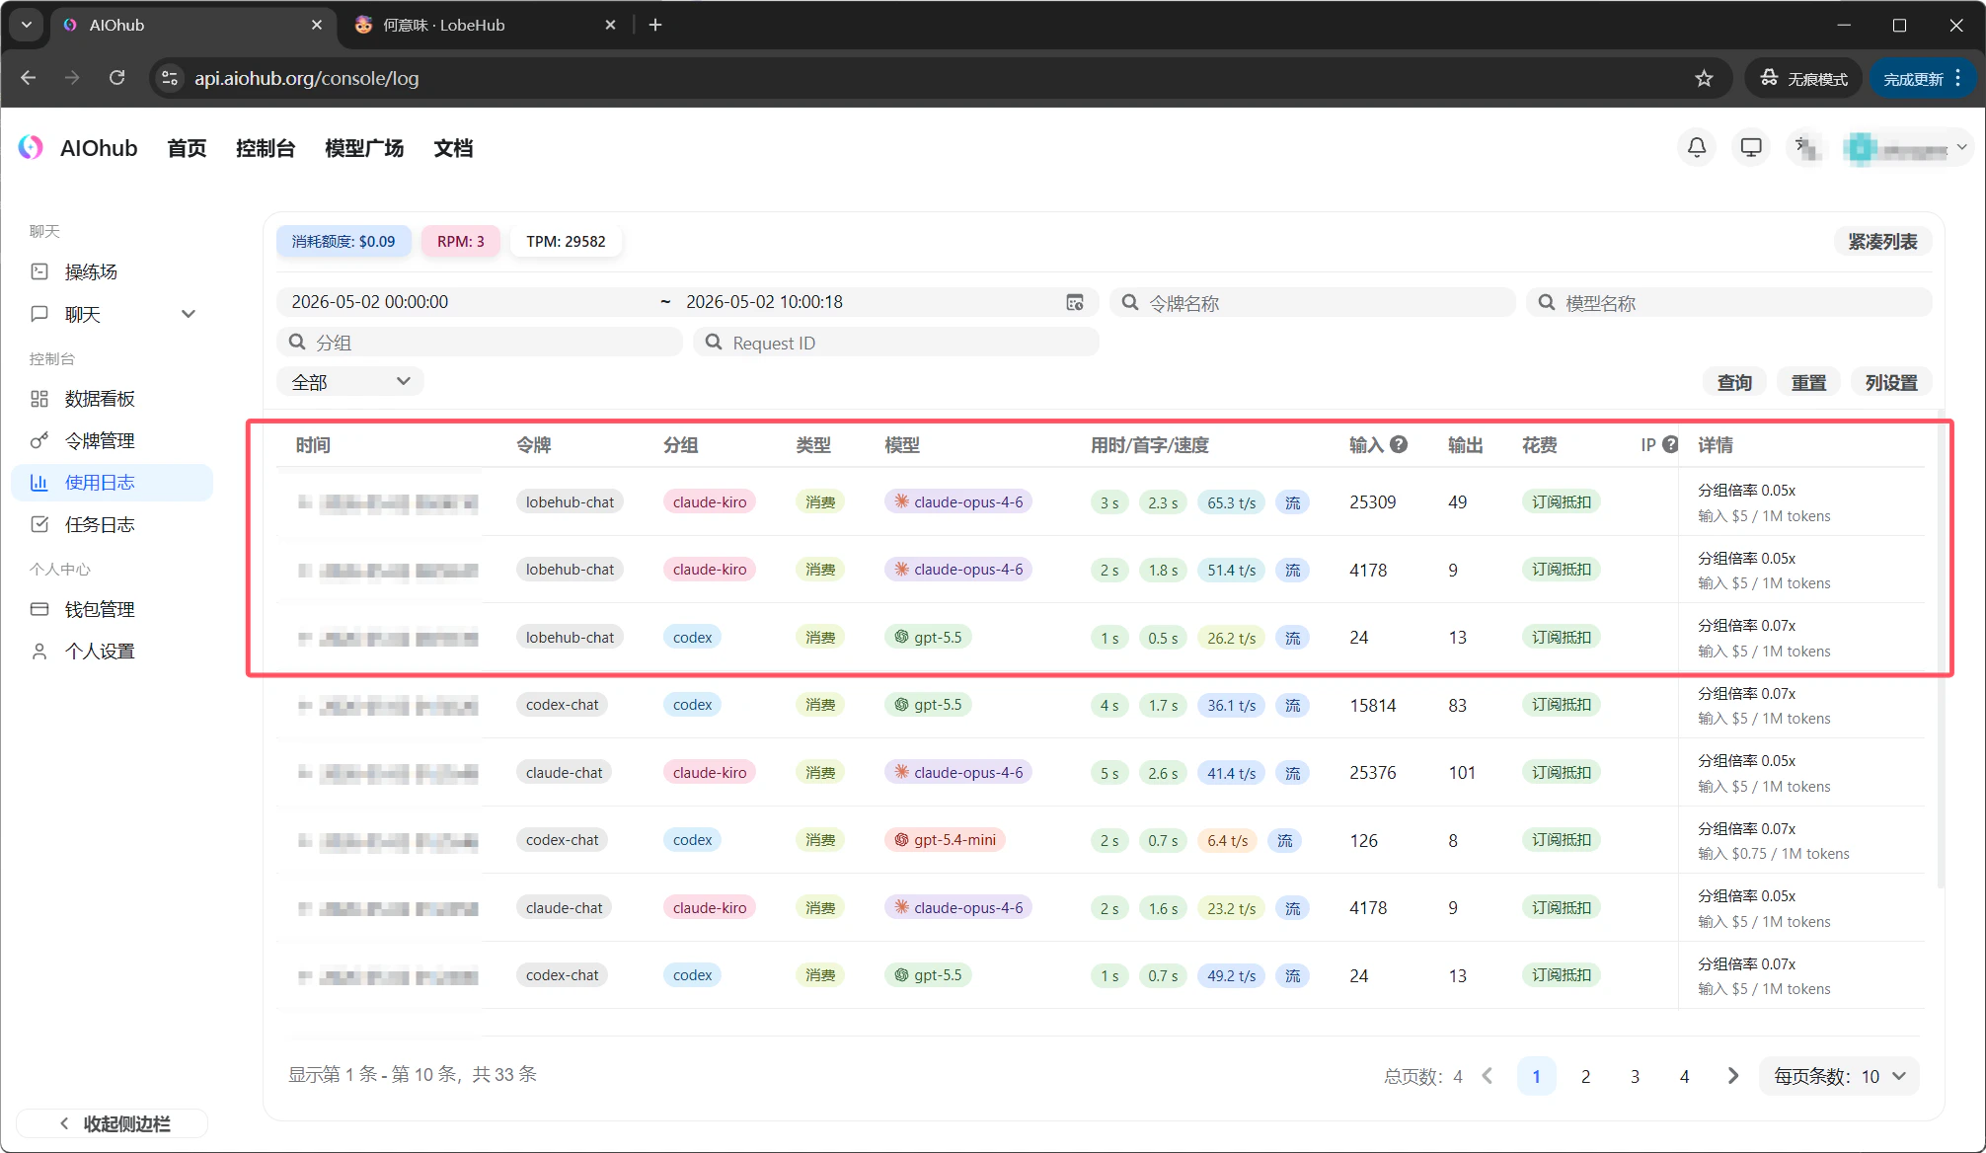The image size is (1986, 1153).
Task: Click the calendar icon in date range
Action: coord(1075,302)
